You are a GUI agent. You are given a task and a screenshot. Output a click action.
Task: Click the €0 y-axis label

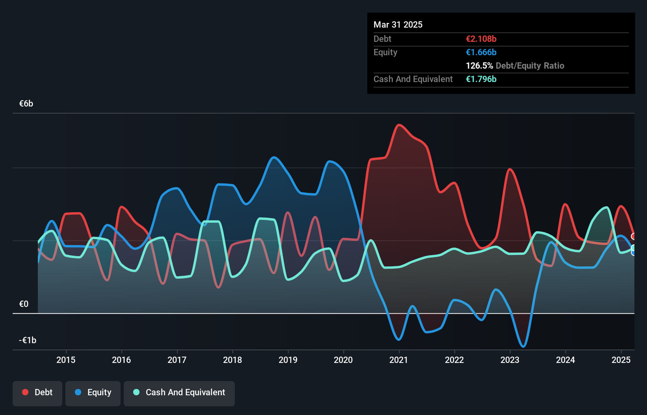coord(24,304)
